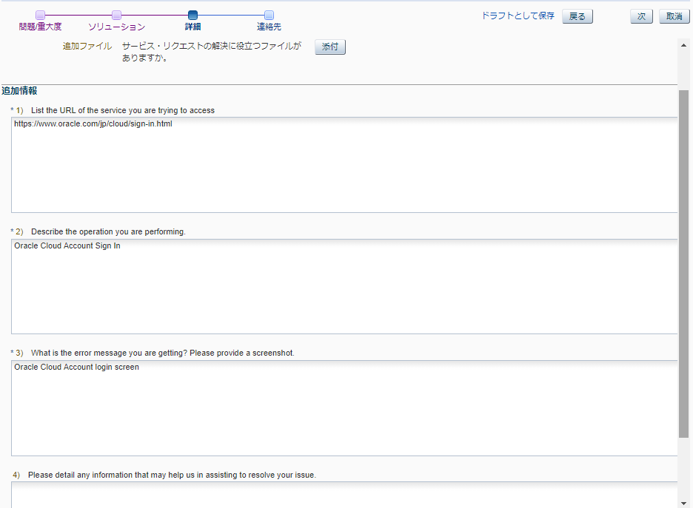Focus the error message text area

point(344,408)
